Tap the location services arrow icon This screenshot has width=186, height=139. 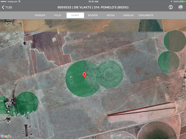click(171, 1)
